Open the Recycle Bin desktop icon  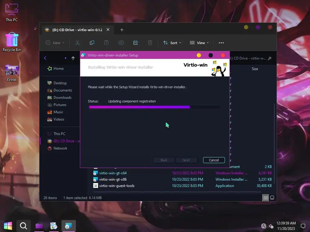[x=12, y=42]
